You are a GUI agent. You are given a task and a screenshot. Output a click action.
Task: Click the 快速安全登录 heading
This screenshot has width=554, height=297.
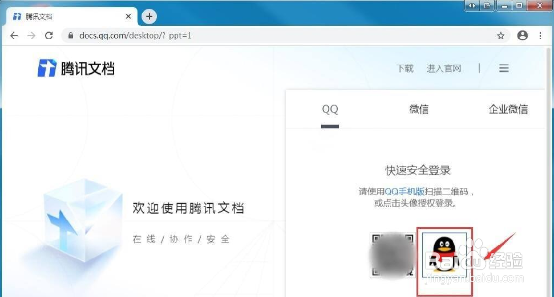[x=418, y=170]
